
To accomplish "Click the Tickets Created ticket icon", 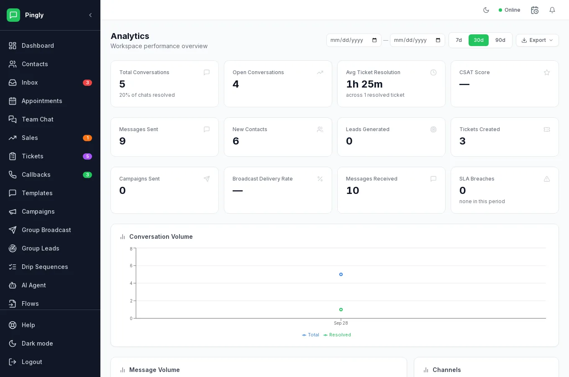I will (547, 129).
